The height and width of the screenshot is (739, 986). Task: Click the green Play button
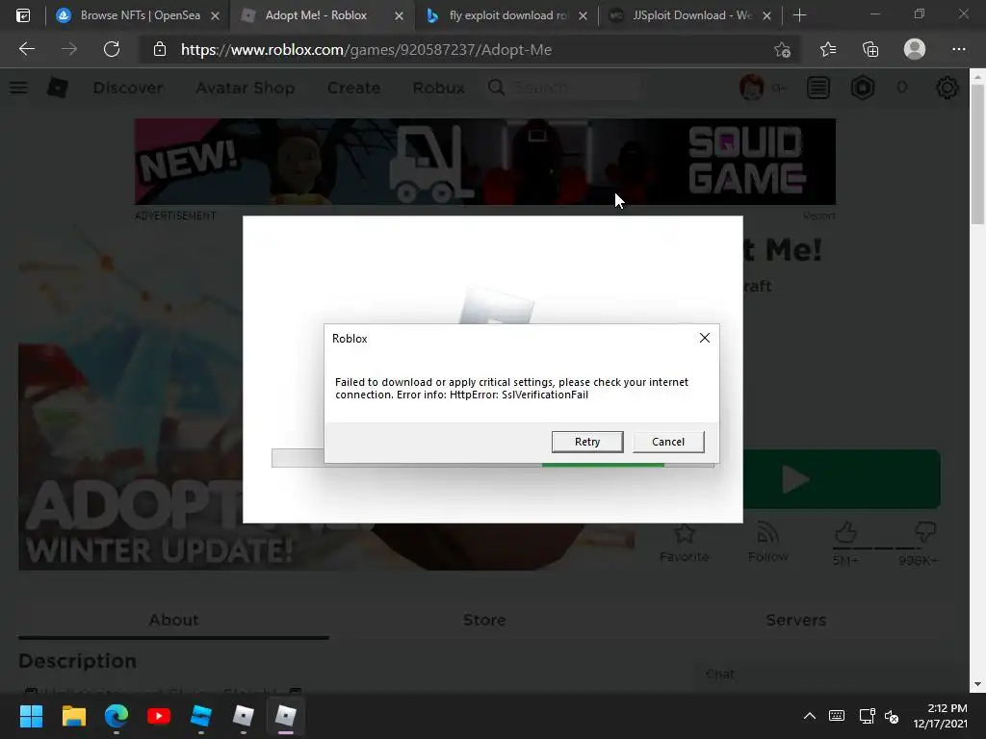coord(842,479)
